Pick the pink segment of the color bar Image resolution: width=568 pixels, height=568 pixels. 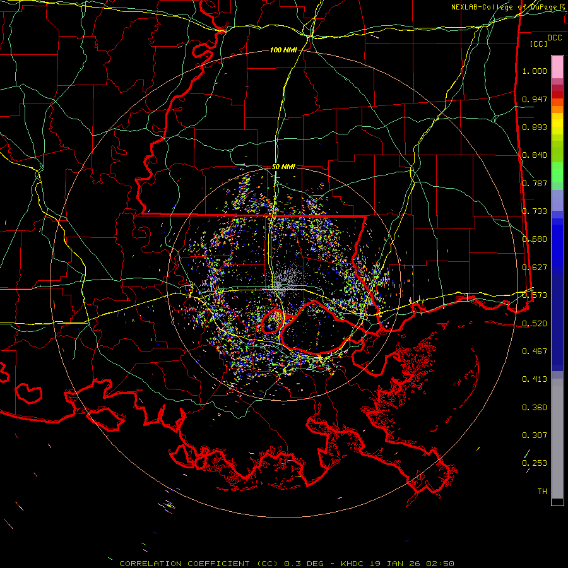coord(557,67)
